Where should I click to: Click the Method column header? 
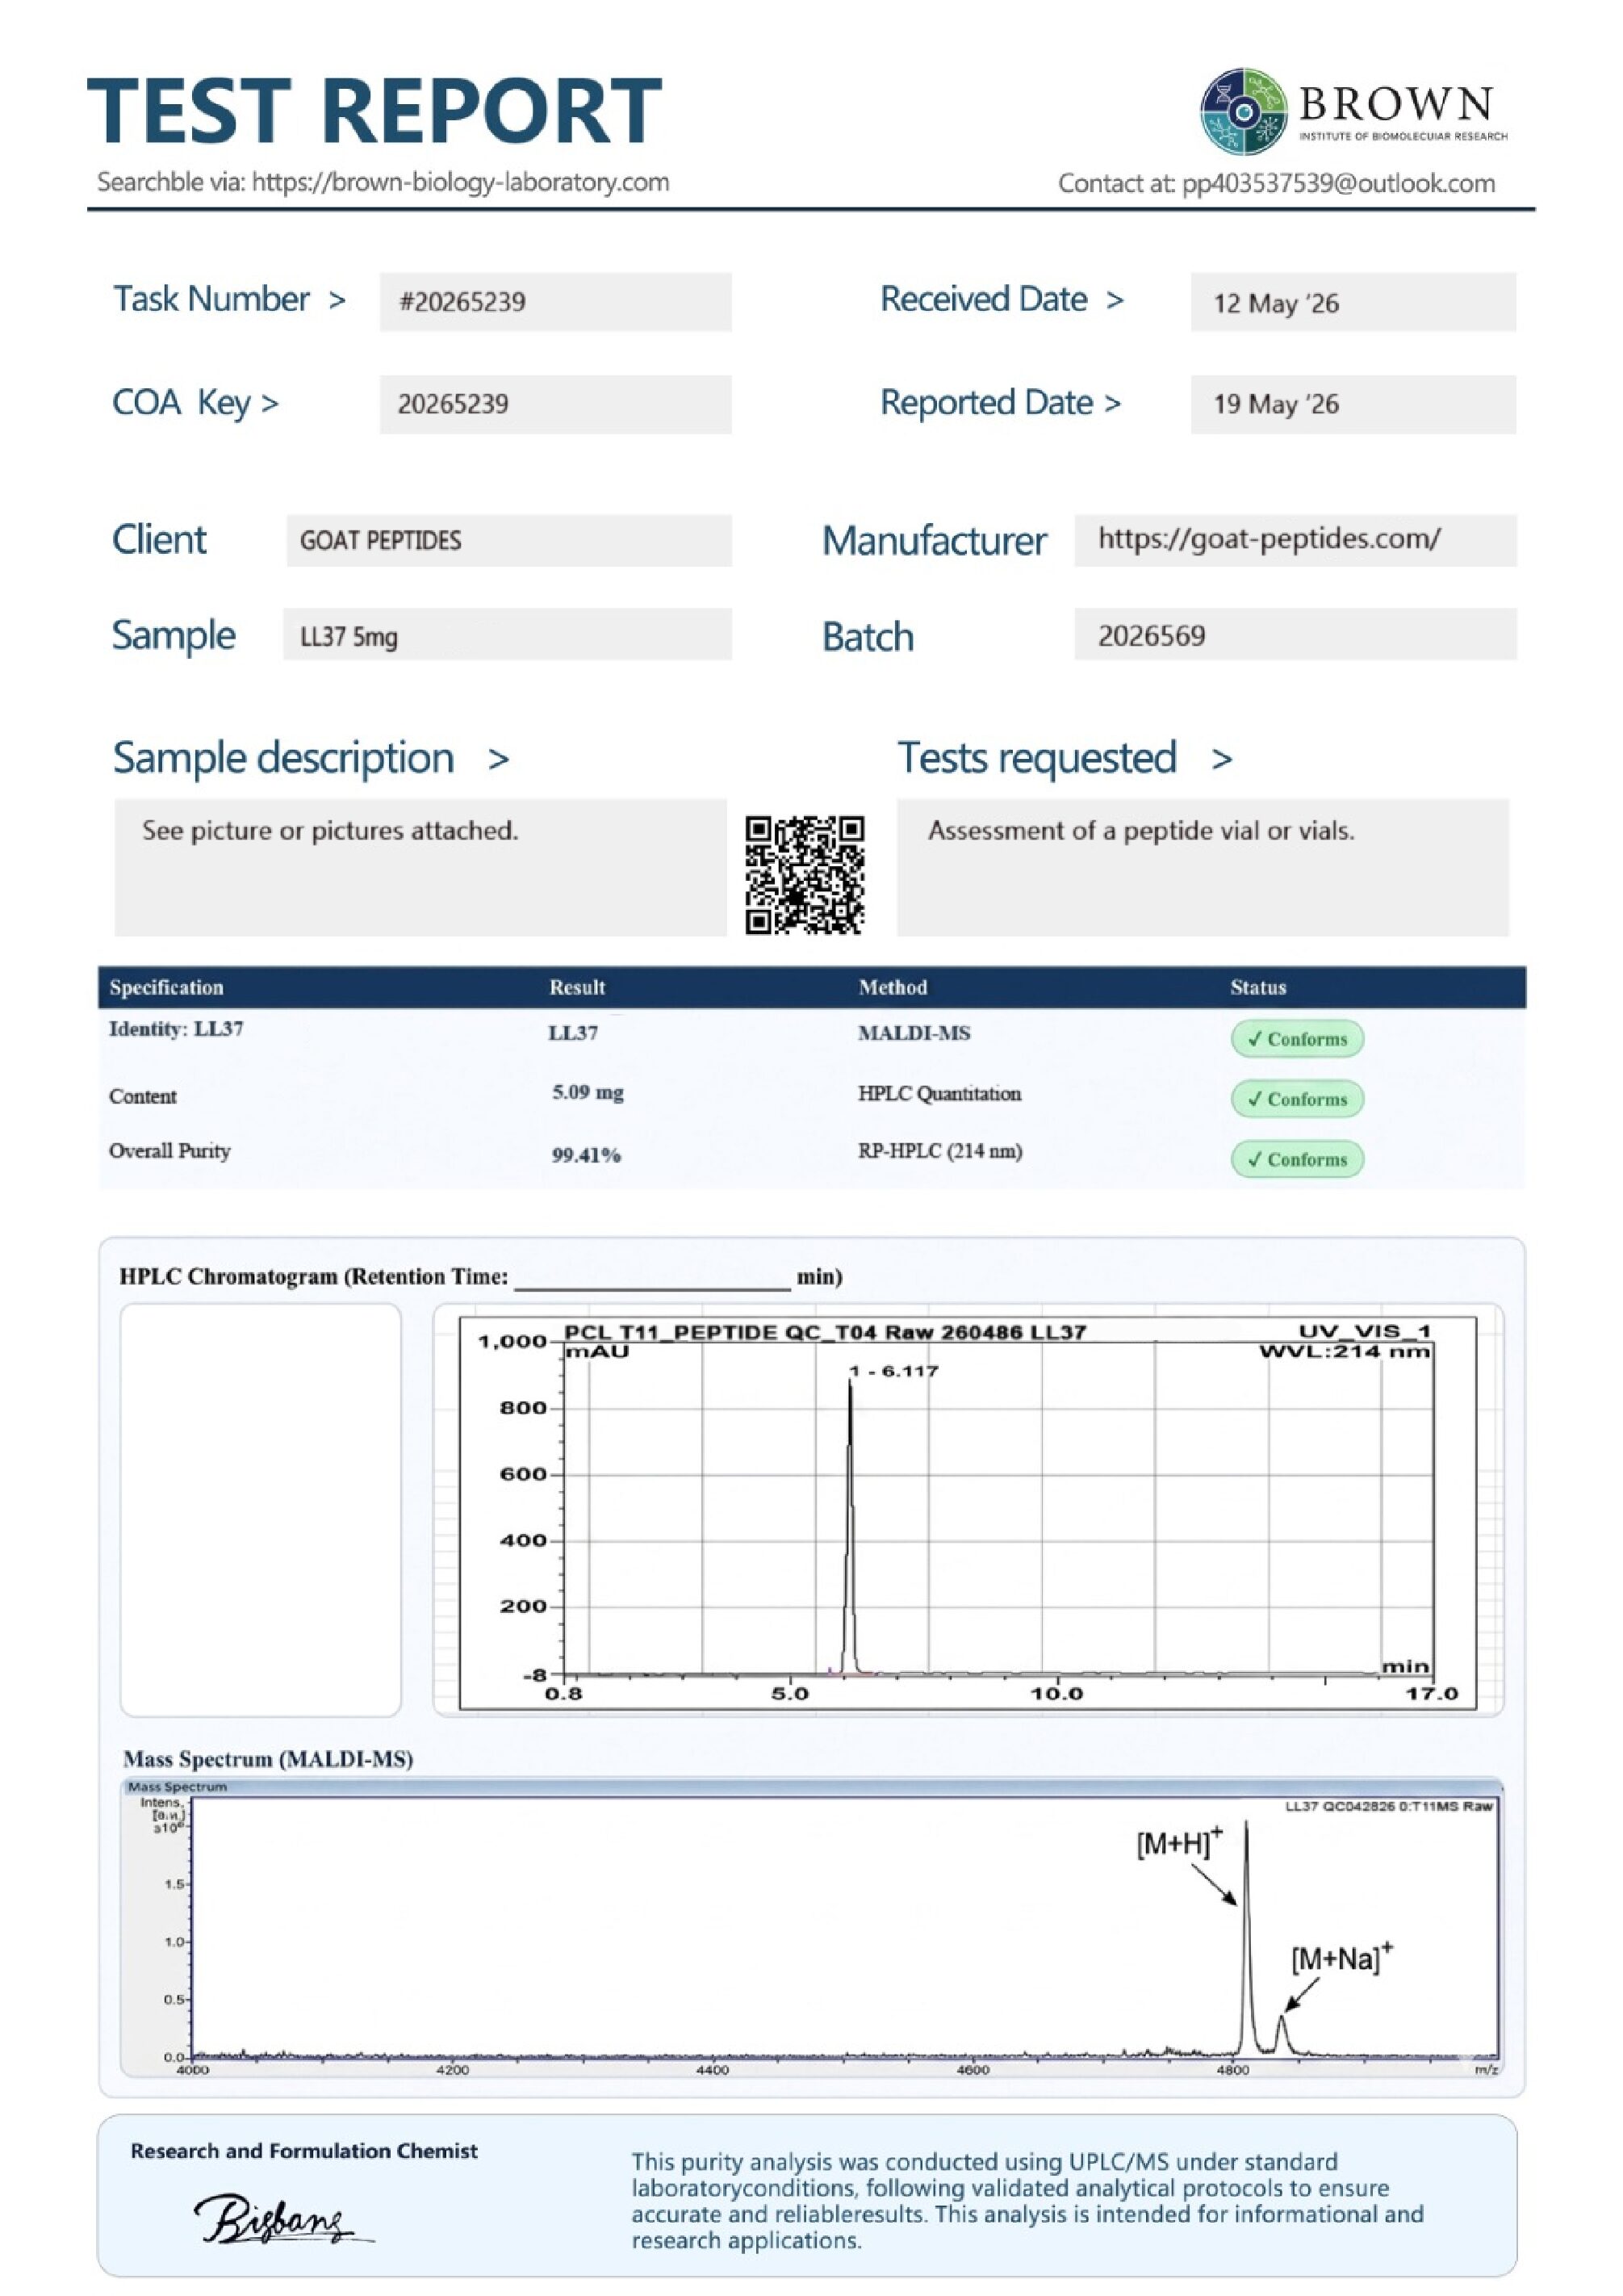(x=893, y=987)
